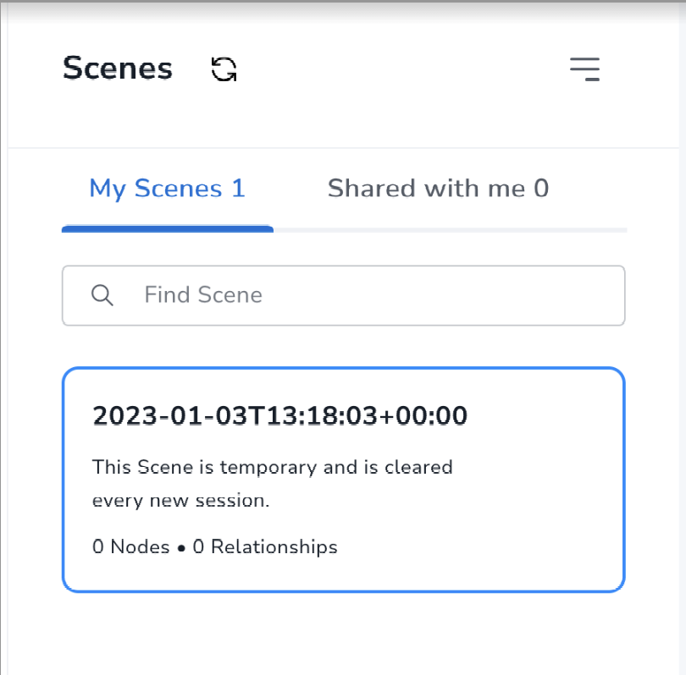Open the Shared with me tab

pyautogui.click(x=438, y=188)
